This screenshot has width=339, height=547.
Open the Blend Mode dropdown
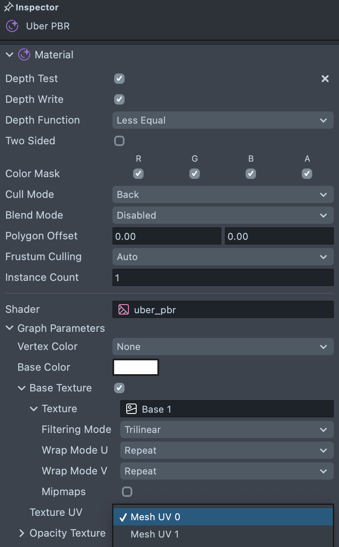point(223,215)
